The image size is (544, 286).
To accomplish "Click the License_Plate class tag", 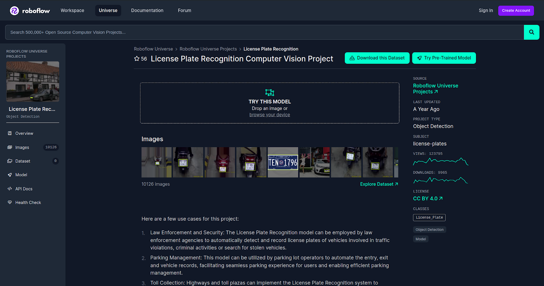I will coord(429,217).
